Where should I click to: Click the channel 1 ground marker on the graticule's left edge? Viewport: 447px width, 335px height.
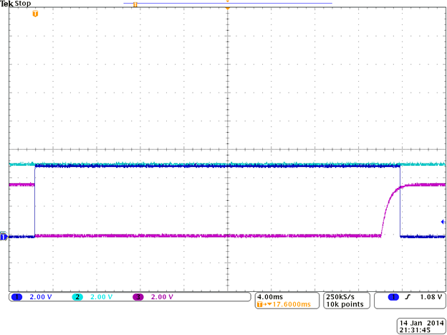4,237
